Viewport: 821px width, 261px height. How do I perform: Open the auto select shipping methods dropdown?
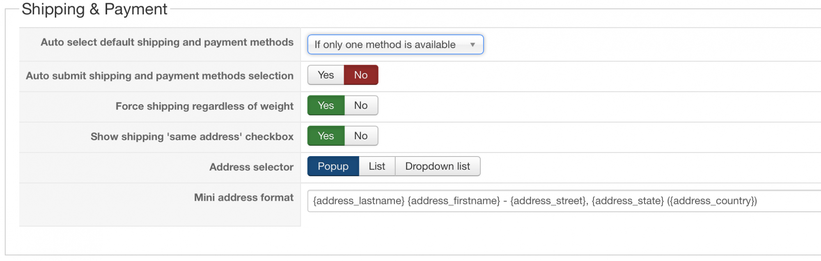pyautogui.click(x=385, y=45)
